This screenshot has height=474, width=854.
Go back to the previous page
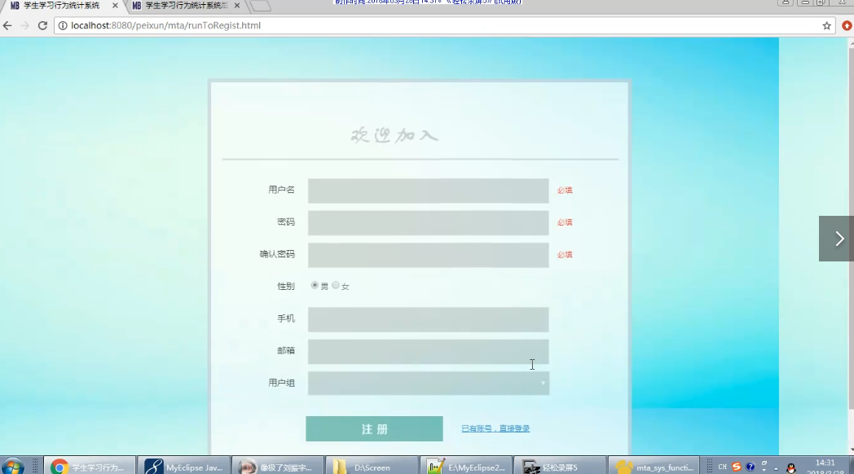[7, 25]
